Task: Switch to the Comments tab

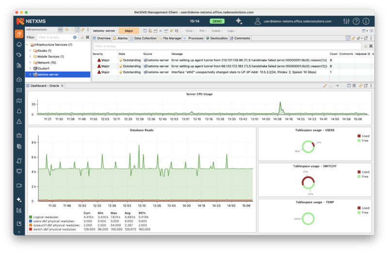Action: (x=240, y=38)
